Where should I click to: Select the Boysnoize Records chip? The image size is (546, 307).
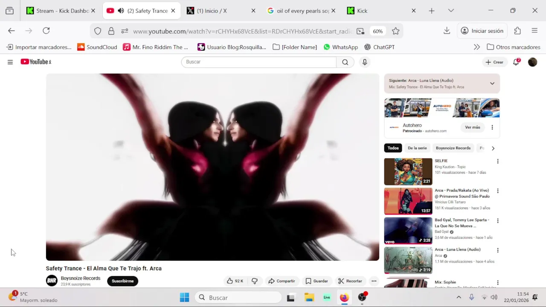point(453,148)
